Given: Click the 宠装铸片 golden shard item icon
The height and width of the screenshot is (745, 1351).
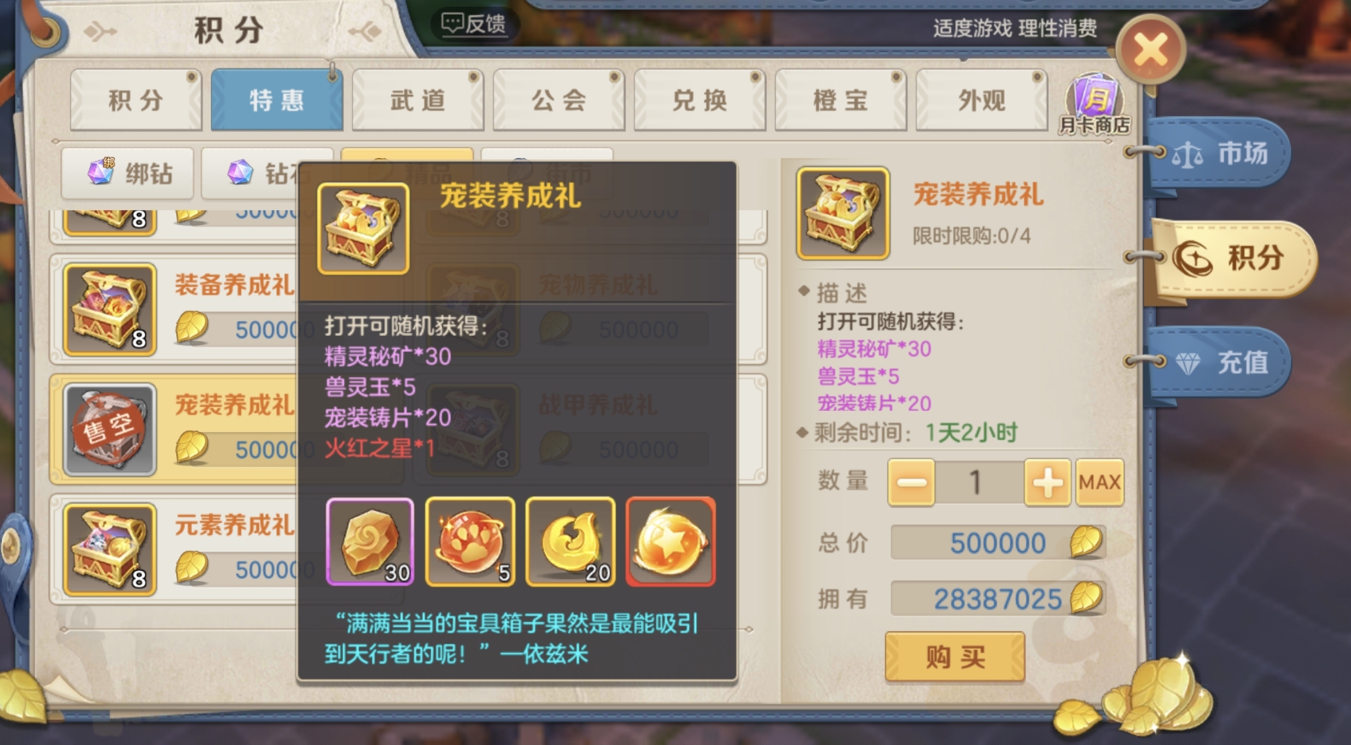Looking at the screenshot, I should point(571,542).
